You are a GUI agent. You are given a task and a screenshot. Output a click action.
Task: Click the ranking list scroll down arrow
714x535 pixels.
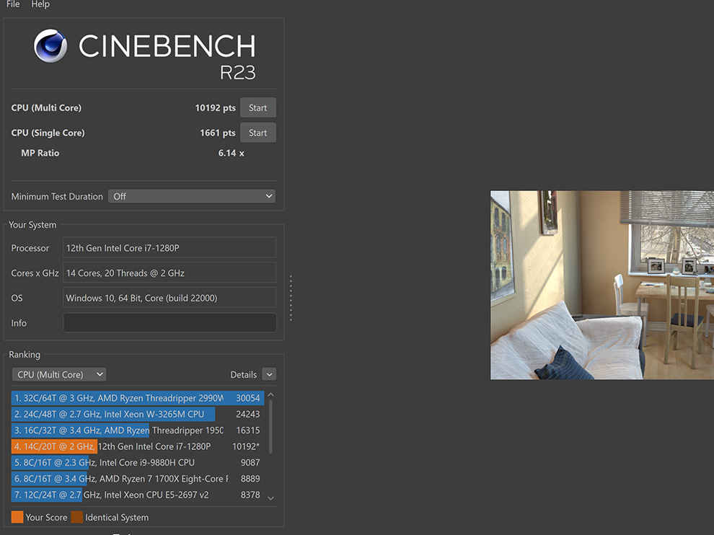point(271,498)
